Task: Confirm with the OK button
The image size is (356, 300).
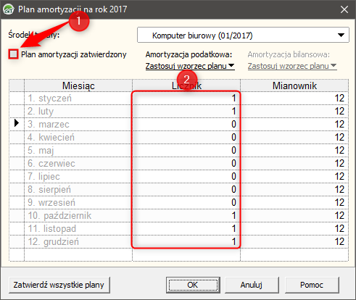Action: coord(193,285)
